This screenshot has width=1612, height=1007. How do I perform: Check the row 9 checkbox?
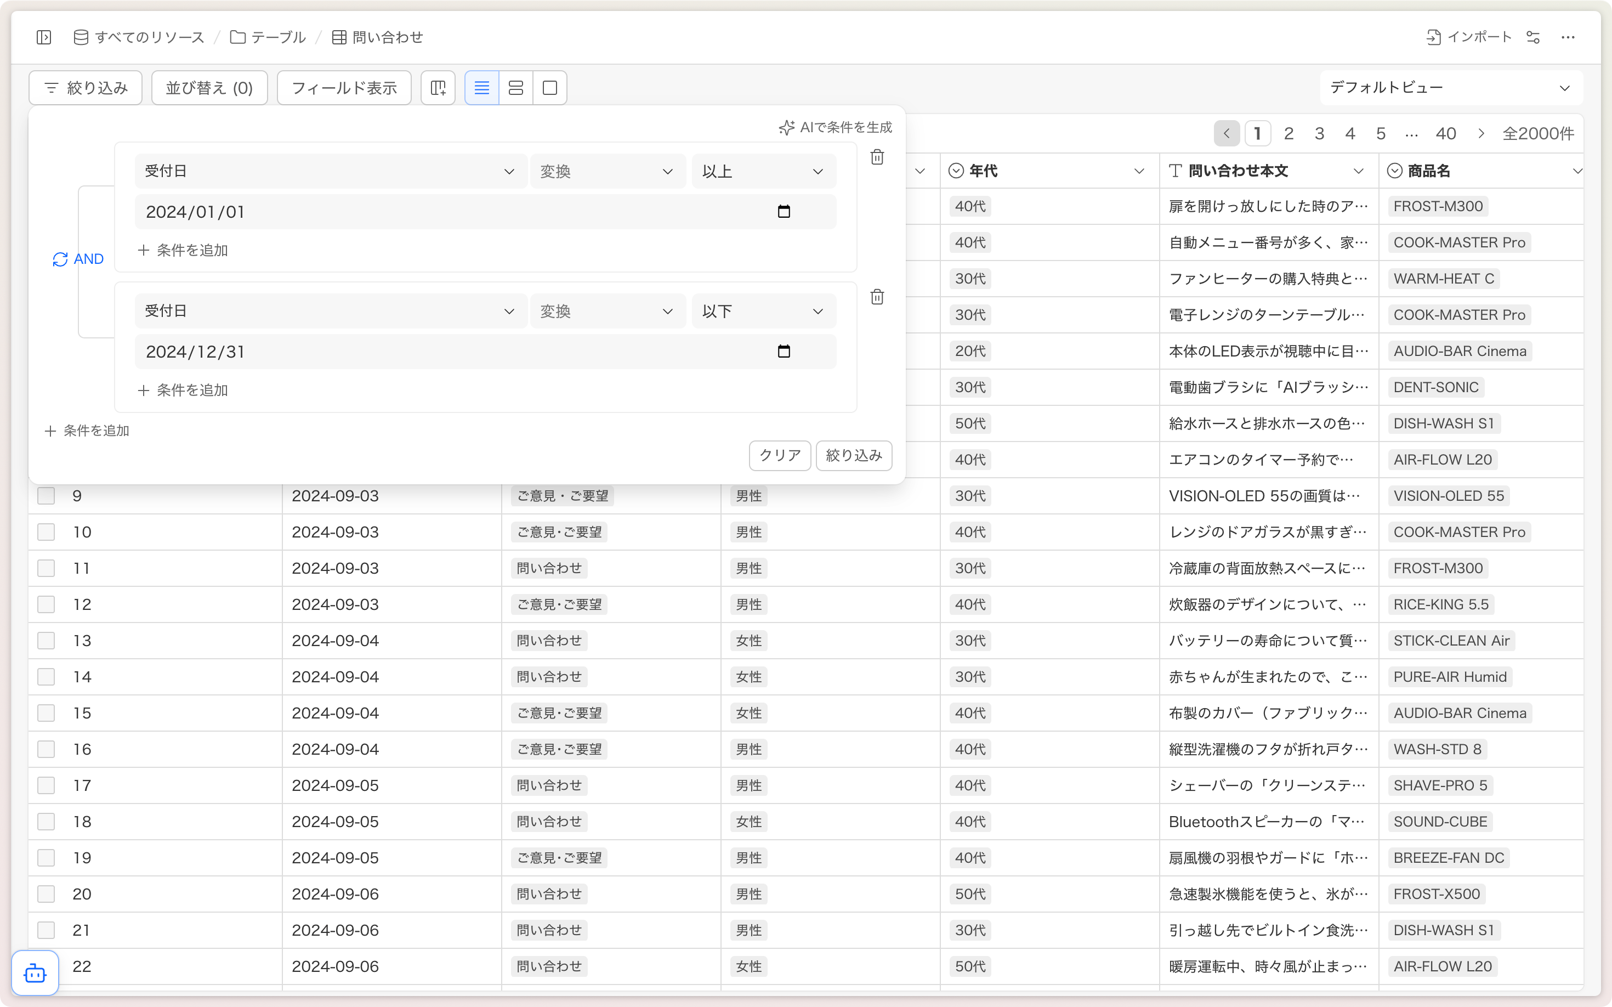[x=46, y=496]
